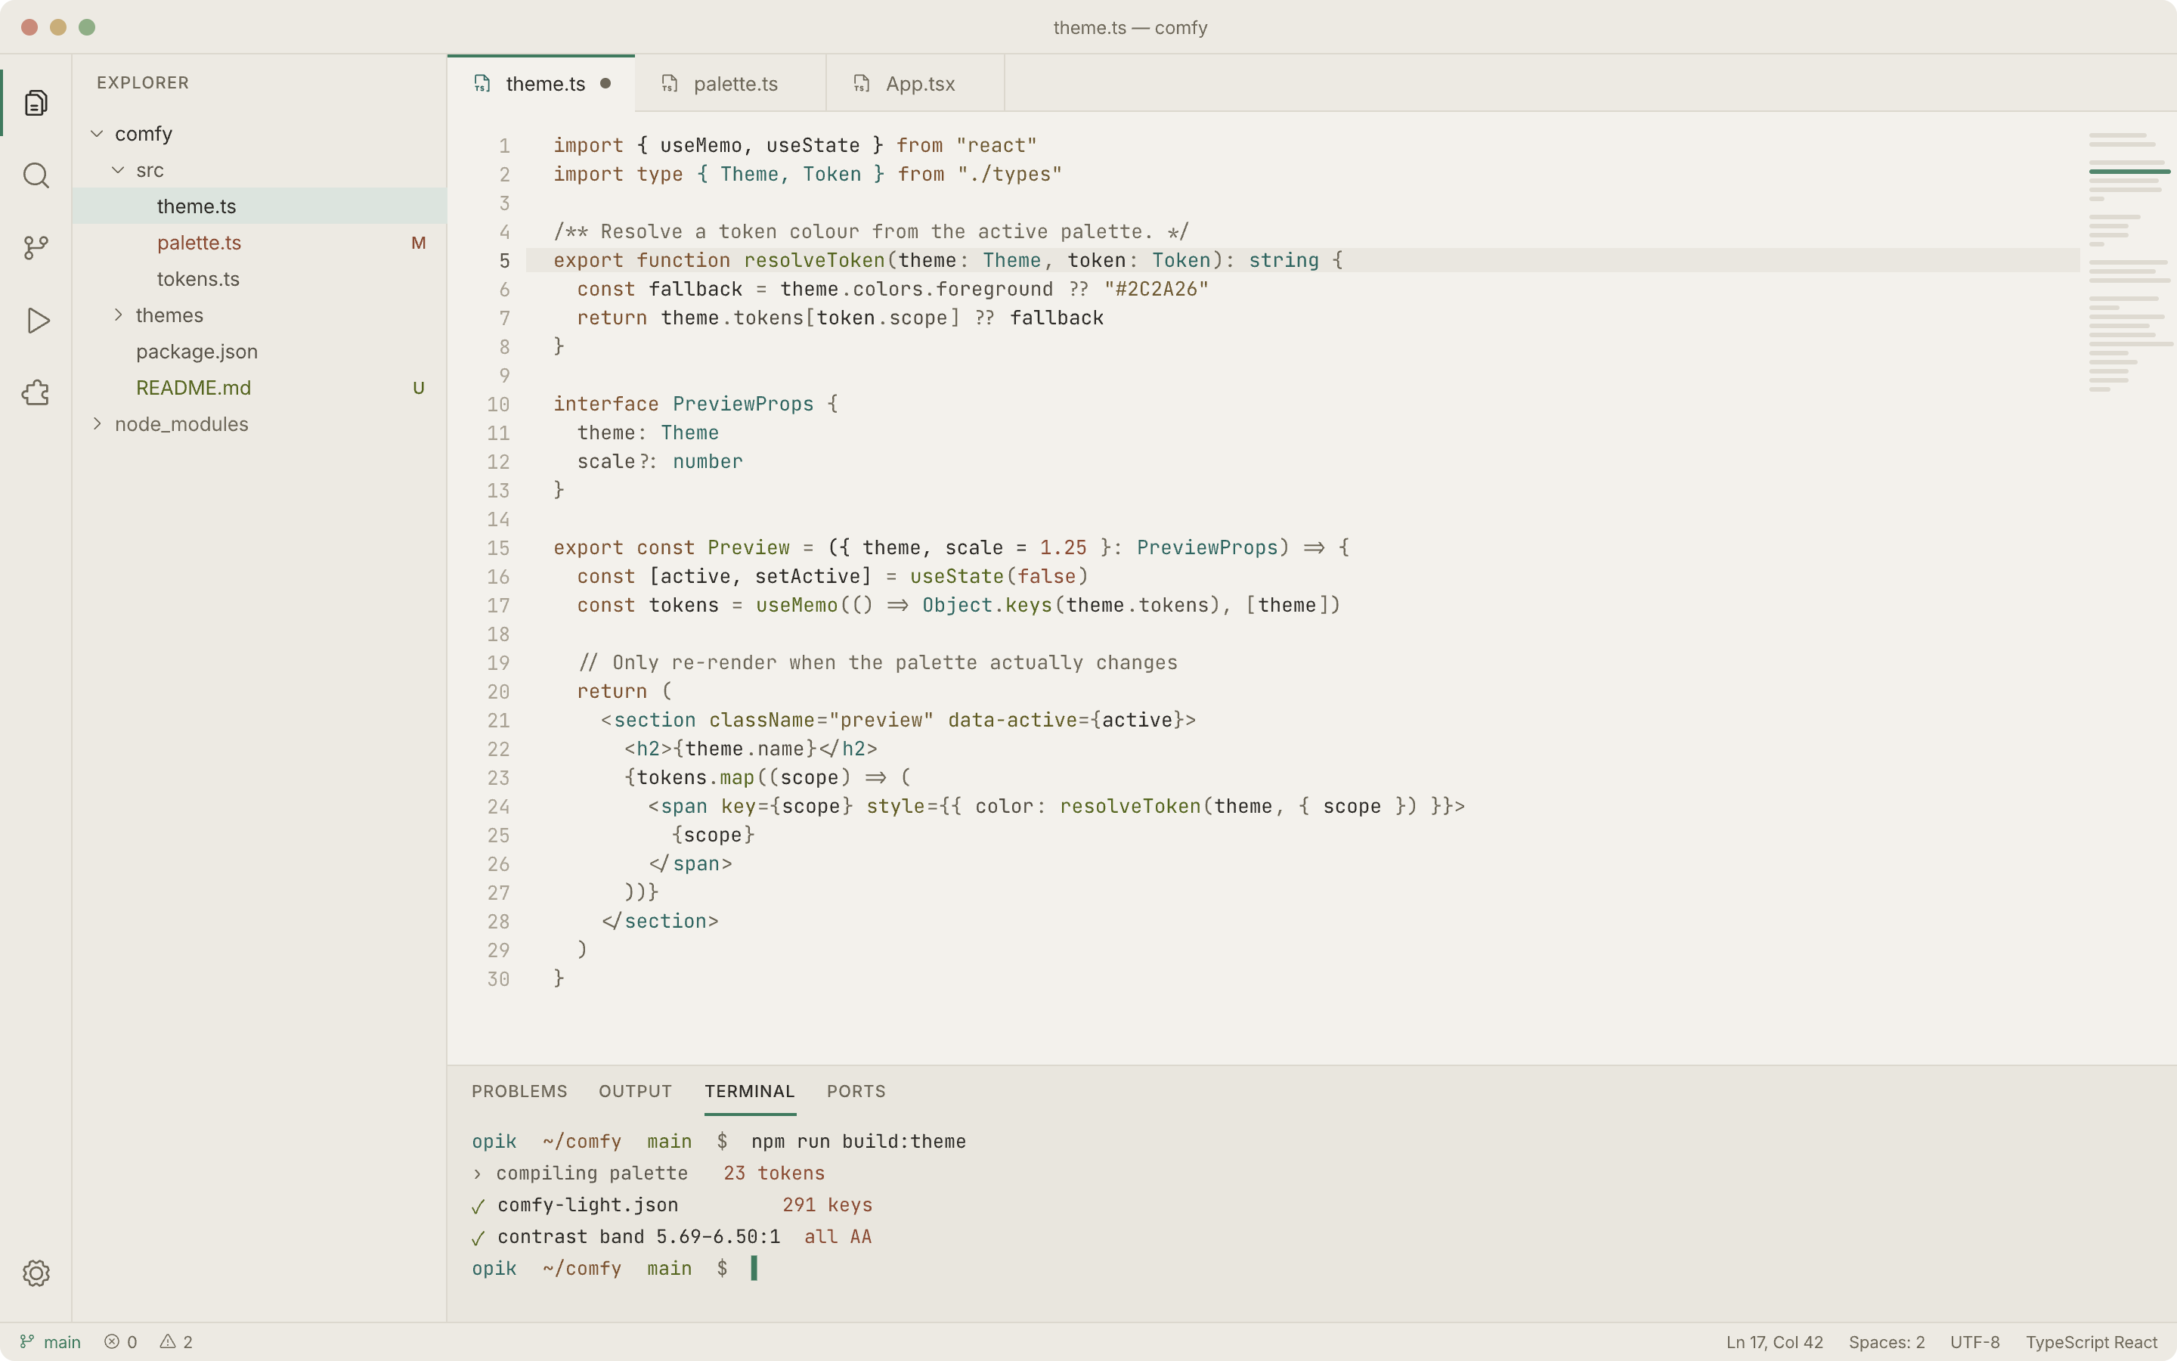The image size is (2177, 1361).
Task: Open the OUTPUT panel tab
Action: click(x=635, y=1091)
